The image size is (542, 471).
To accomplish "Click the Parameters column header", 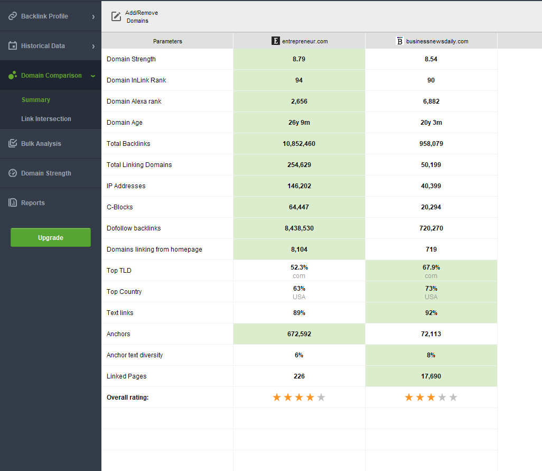I will [167, 41].
